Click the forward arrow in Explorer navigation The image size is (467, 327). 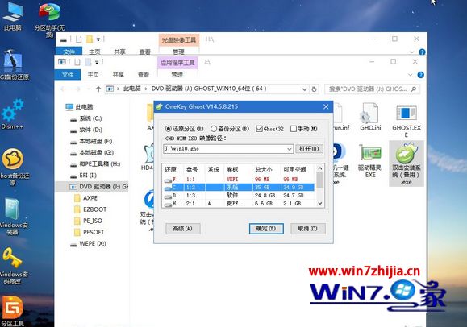pos(77,89)
